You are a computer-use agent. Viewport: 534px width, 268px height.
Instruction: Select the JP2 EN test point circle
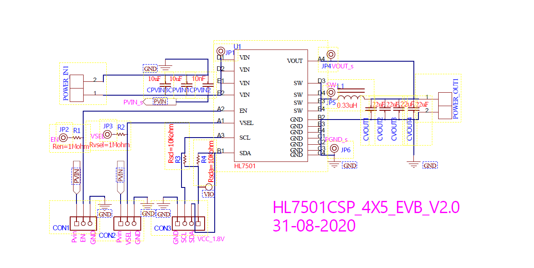tap(63, 138)
